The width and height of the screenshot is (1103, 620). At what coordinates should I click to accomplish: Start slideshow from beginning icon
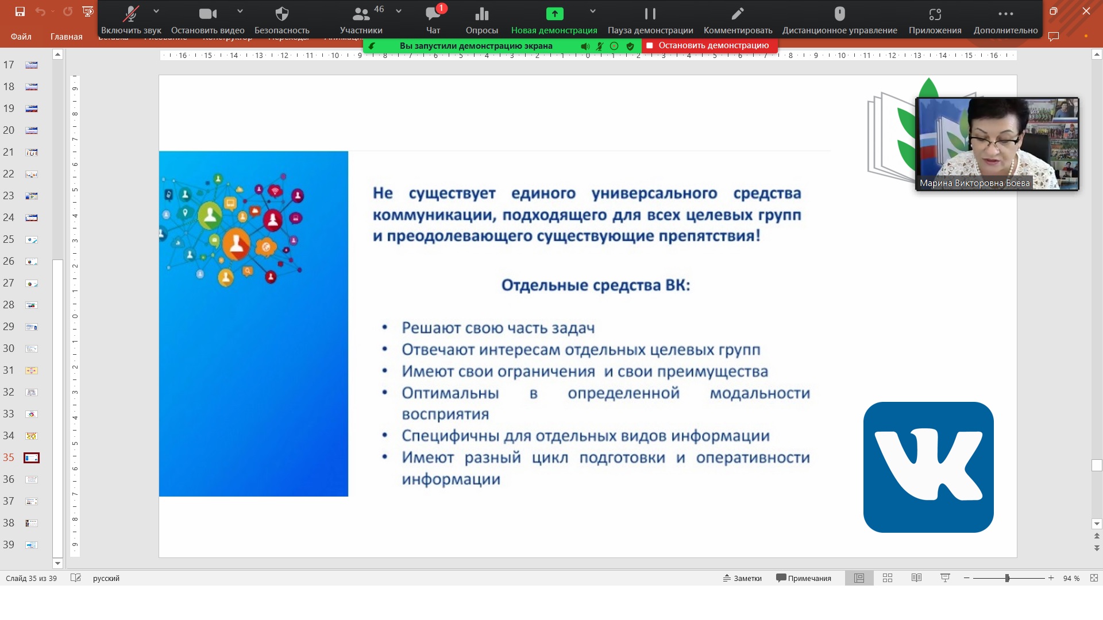click(88, 11)
